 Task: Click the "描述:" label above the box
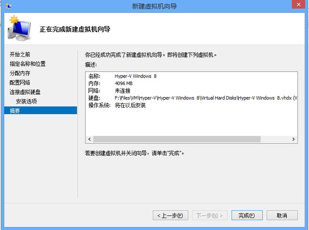[x=91, y=64]
